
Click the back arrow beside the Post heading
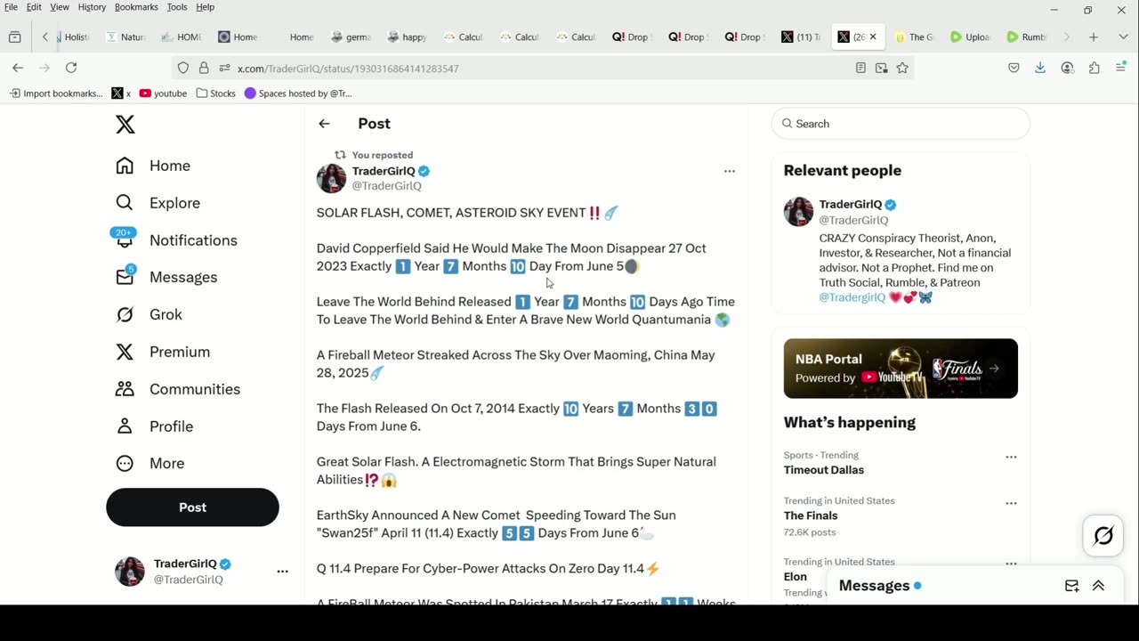pyautogui.click(x=324, y=124)
